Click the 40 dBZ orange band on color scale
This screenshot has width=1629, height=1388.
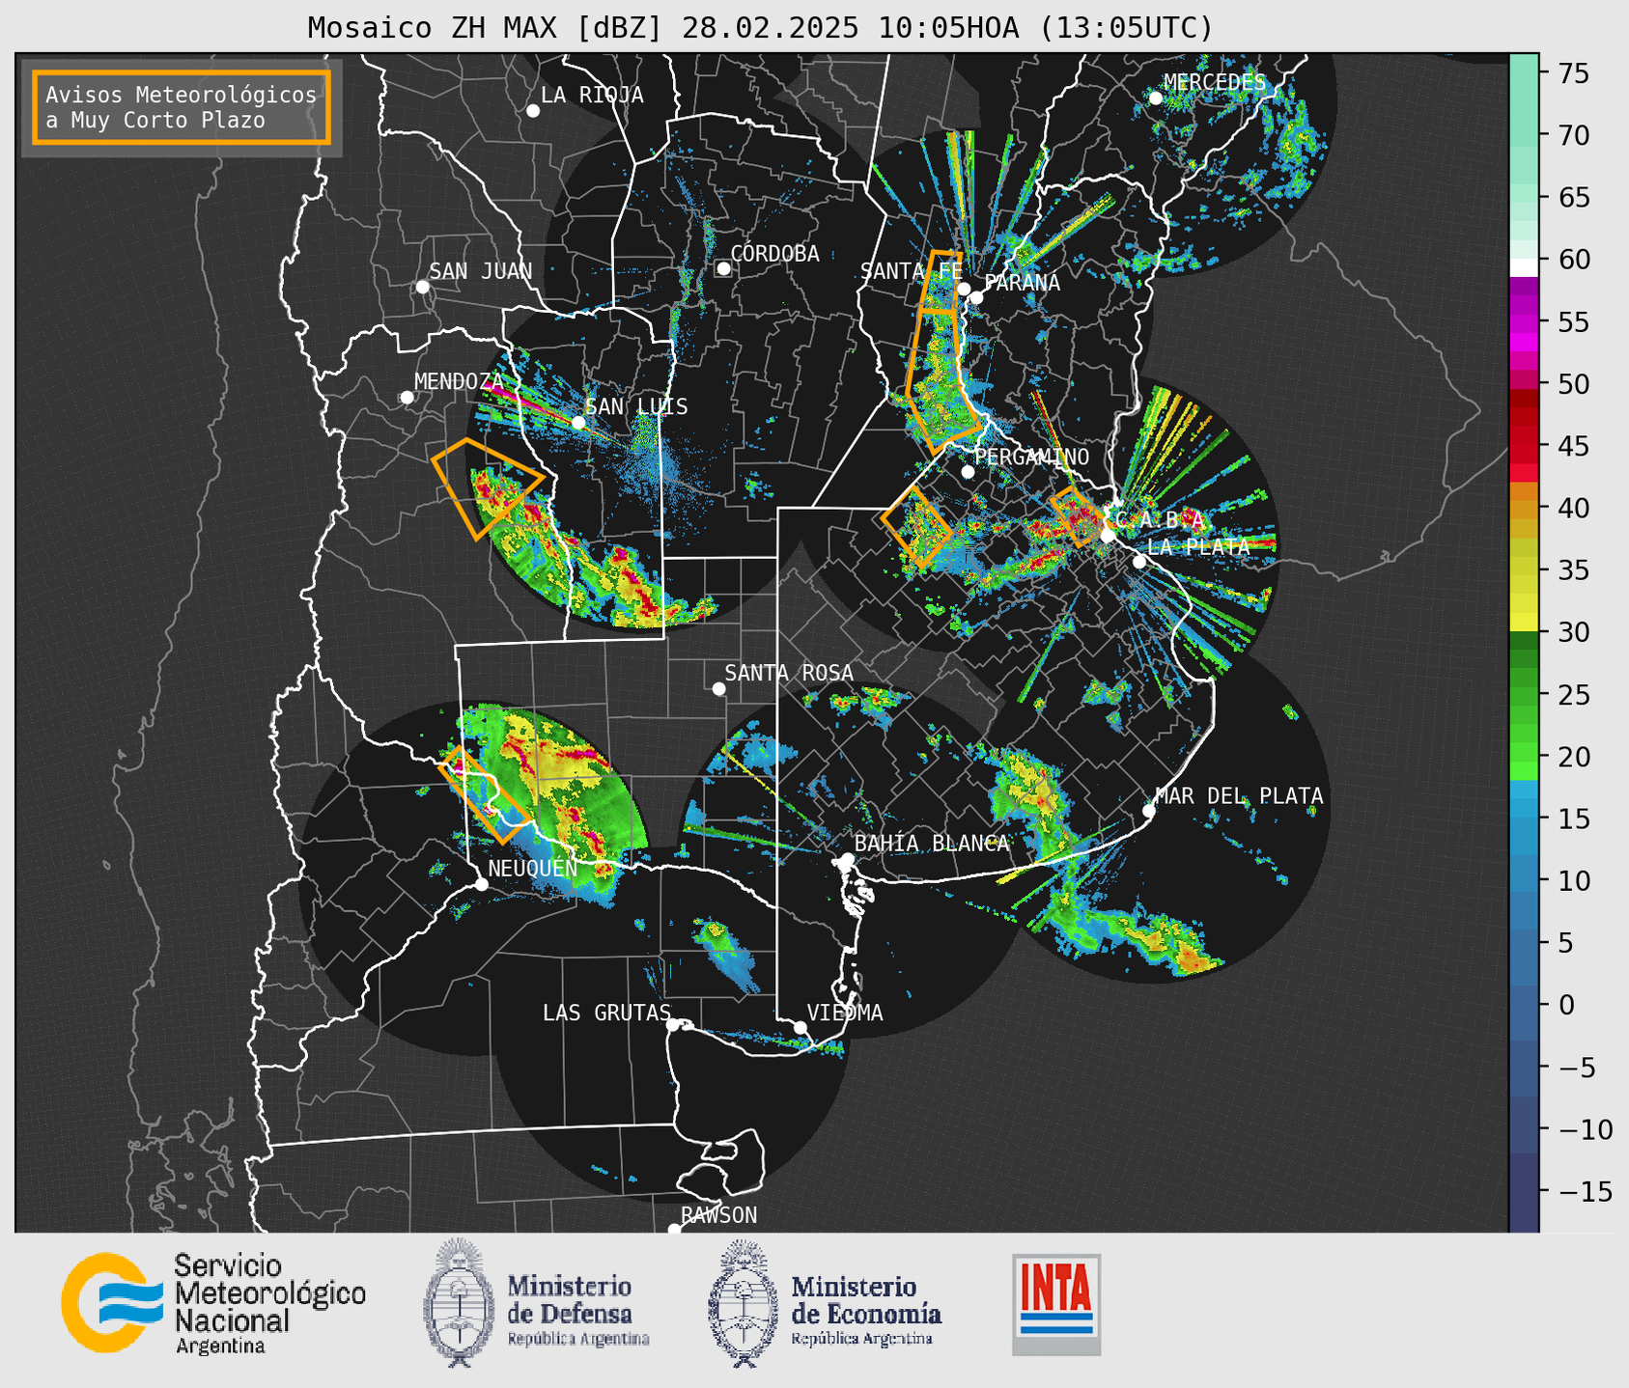1524,508
